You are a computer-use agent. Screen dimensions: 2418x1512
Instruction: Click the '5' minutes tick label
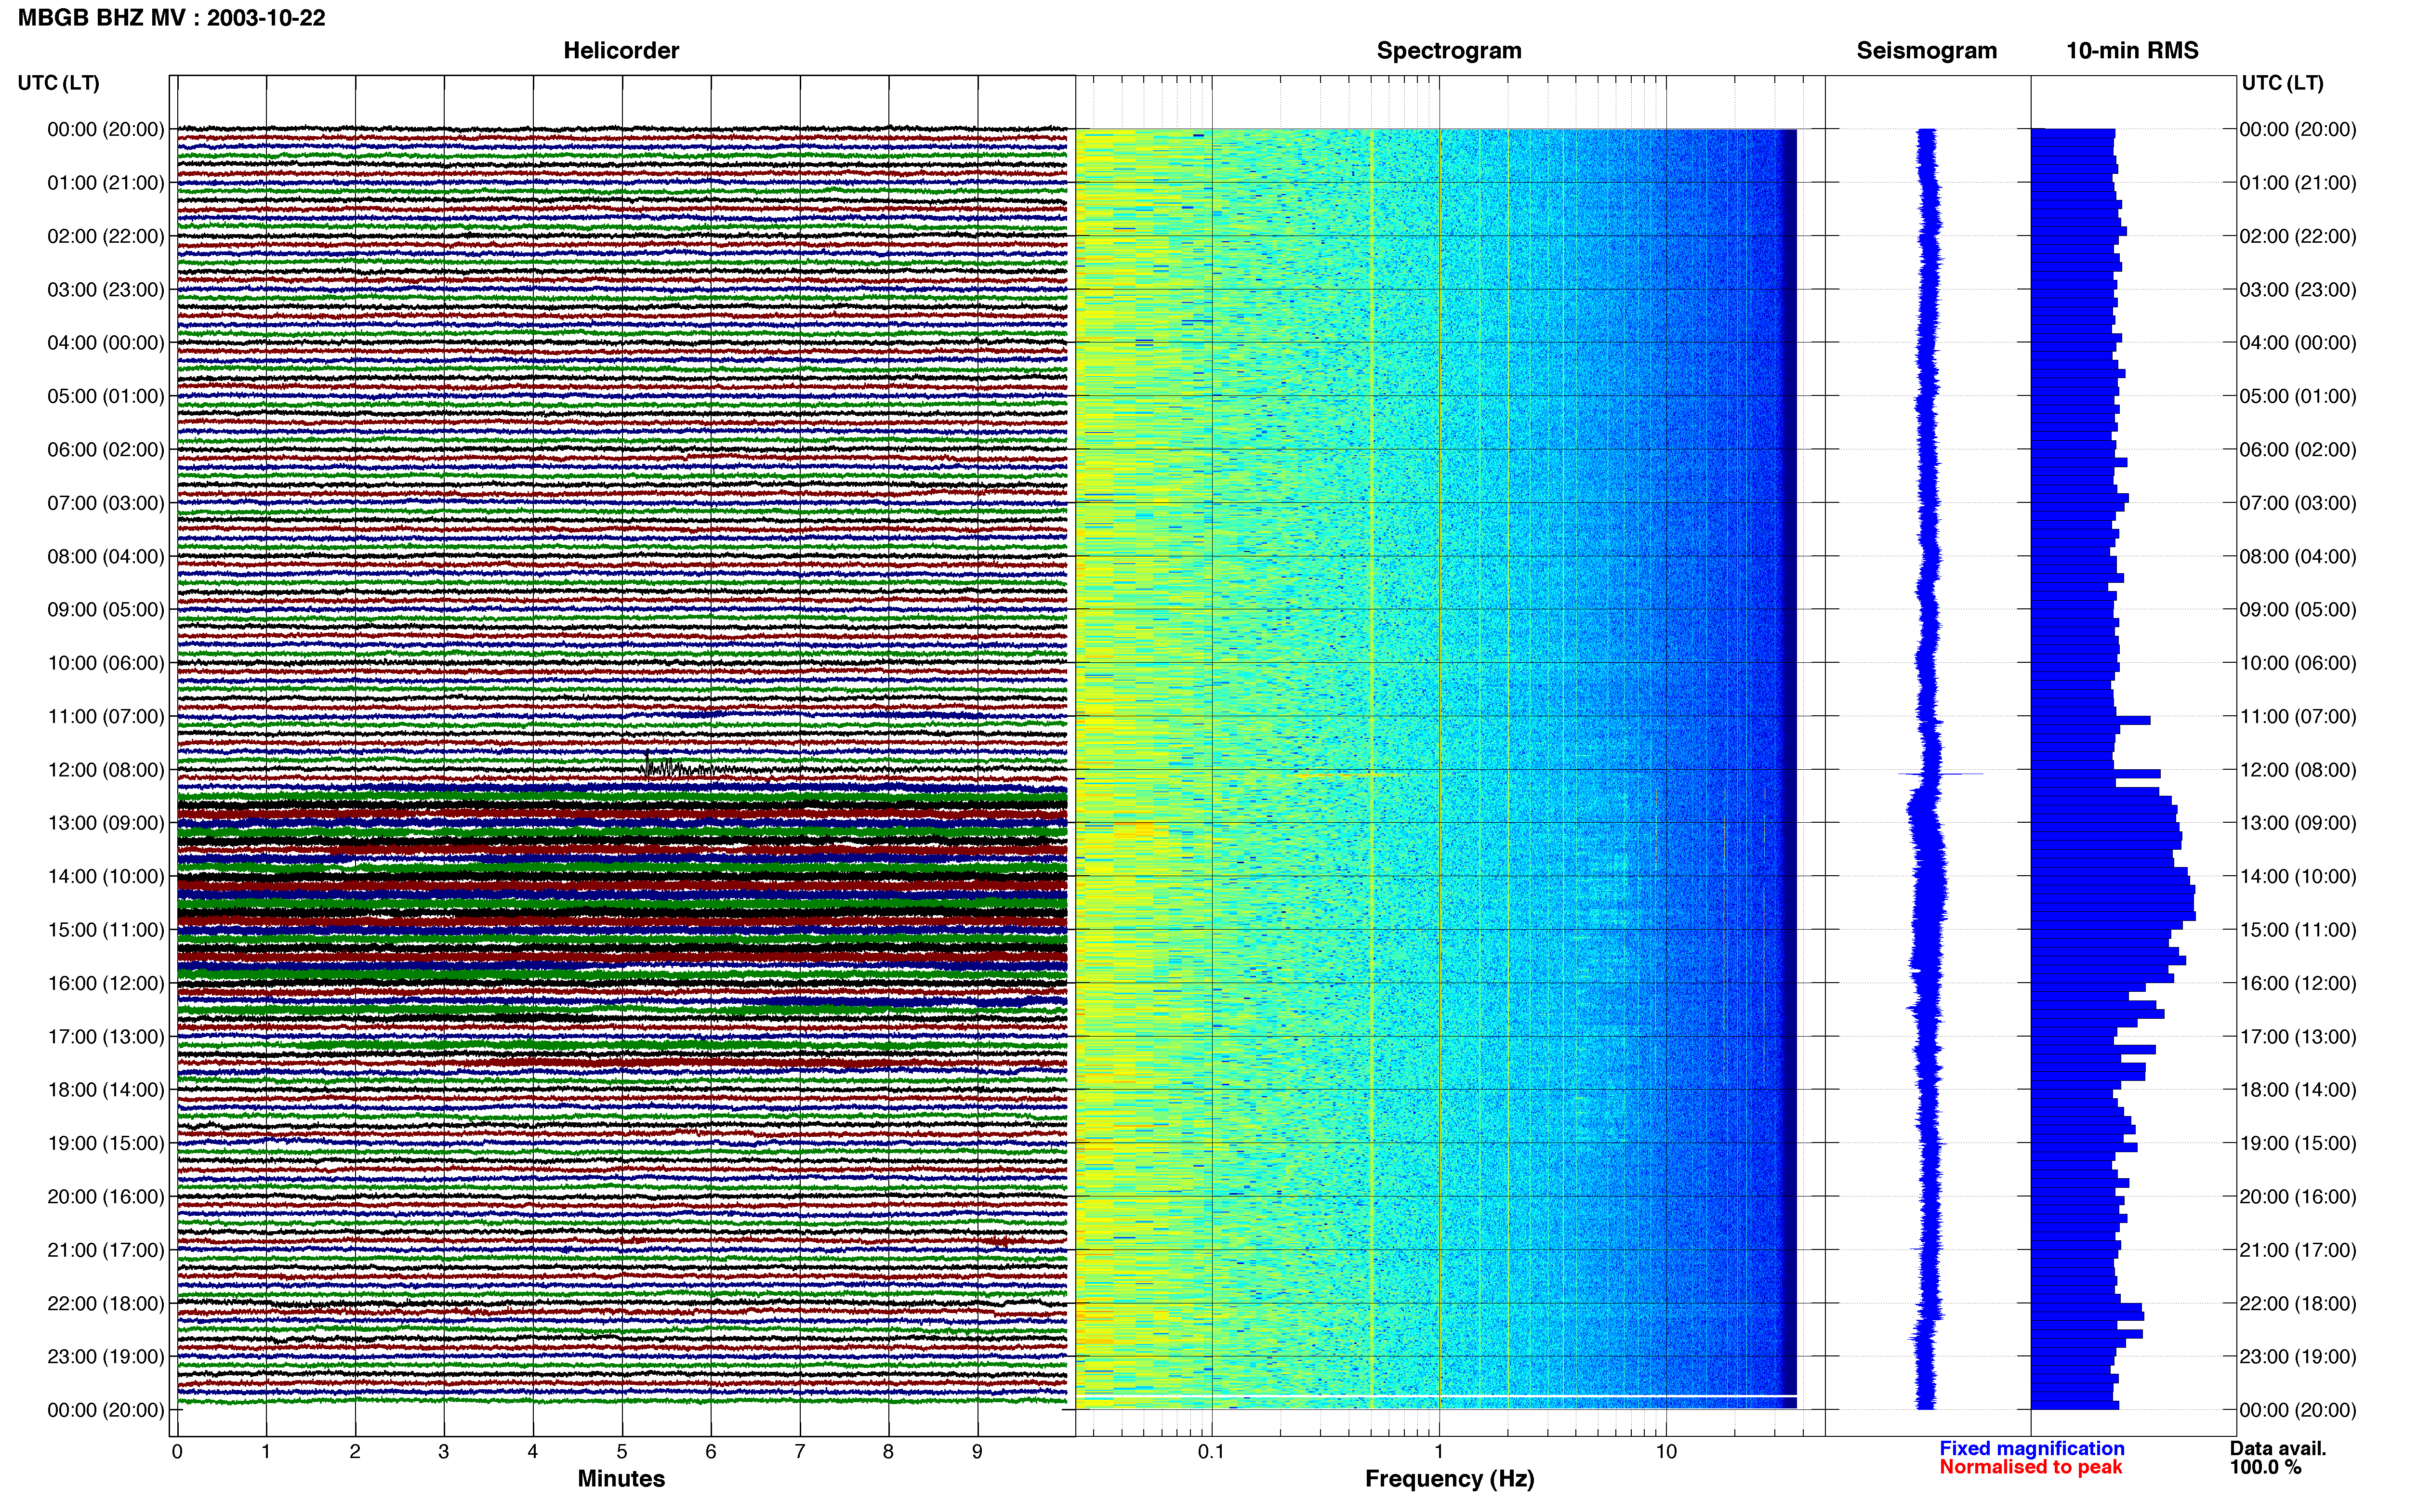point(622,1452)
